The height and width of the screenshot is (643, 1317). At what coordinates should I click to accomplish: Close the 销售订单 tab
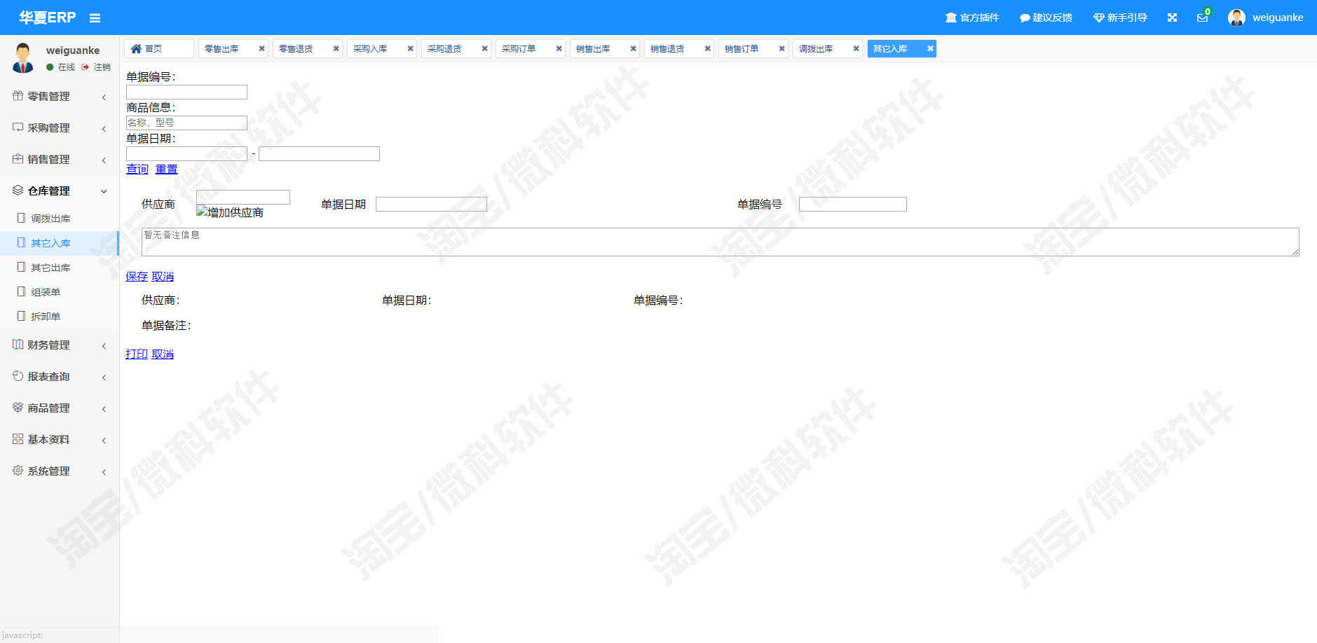point(782,48)
